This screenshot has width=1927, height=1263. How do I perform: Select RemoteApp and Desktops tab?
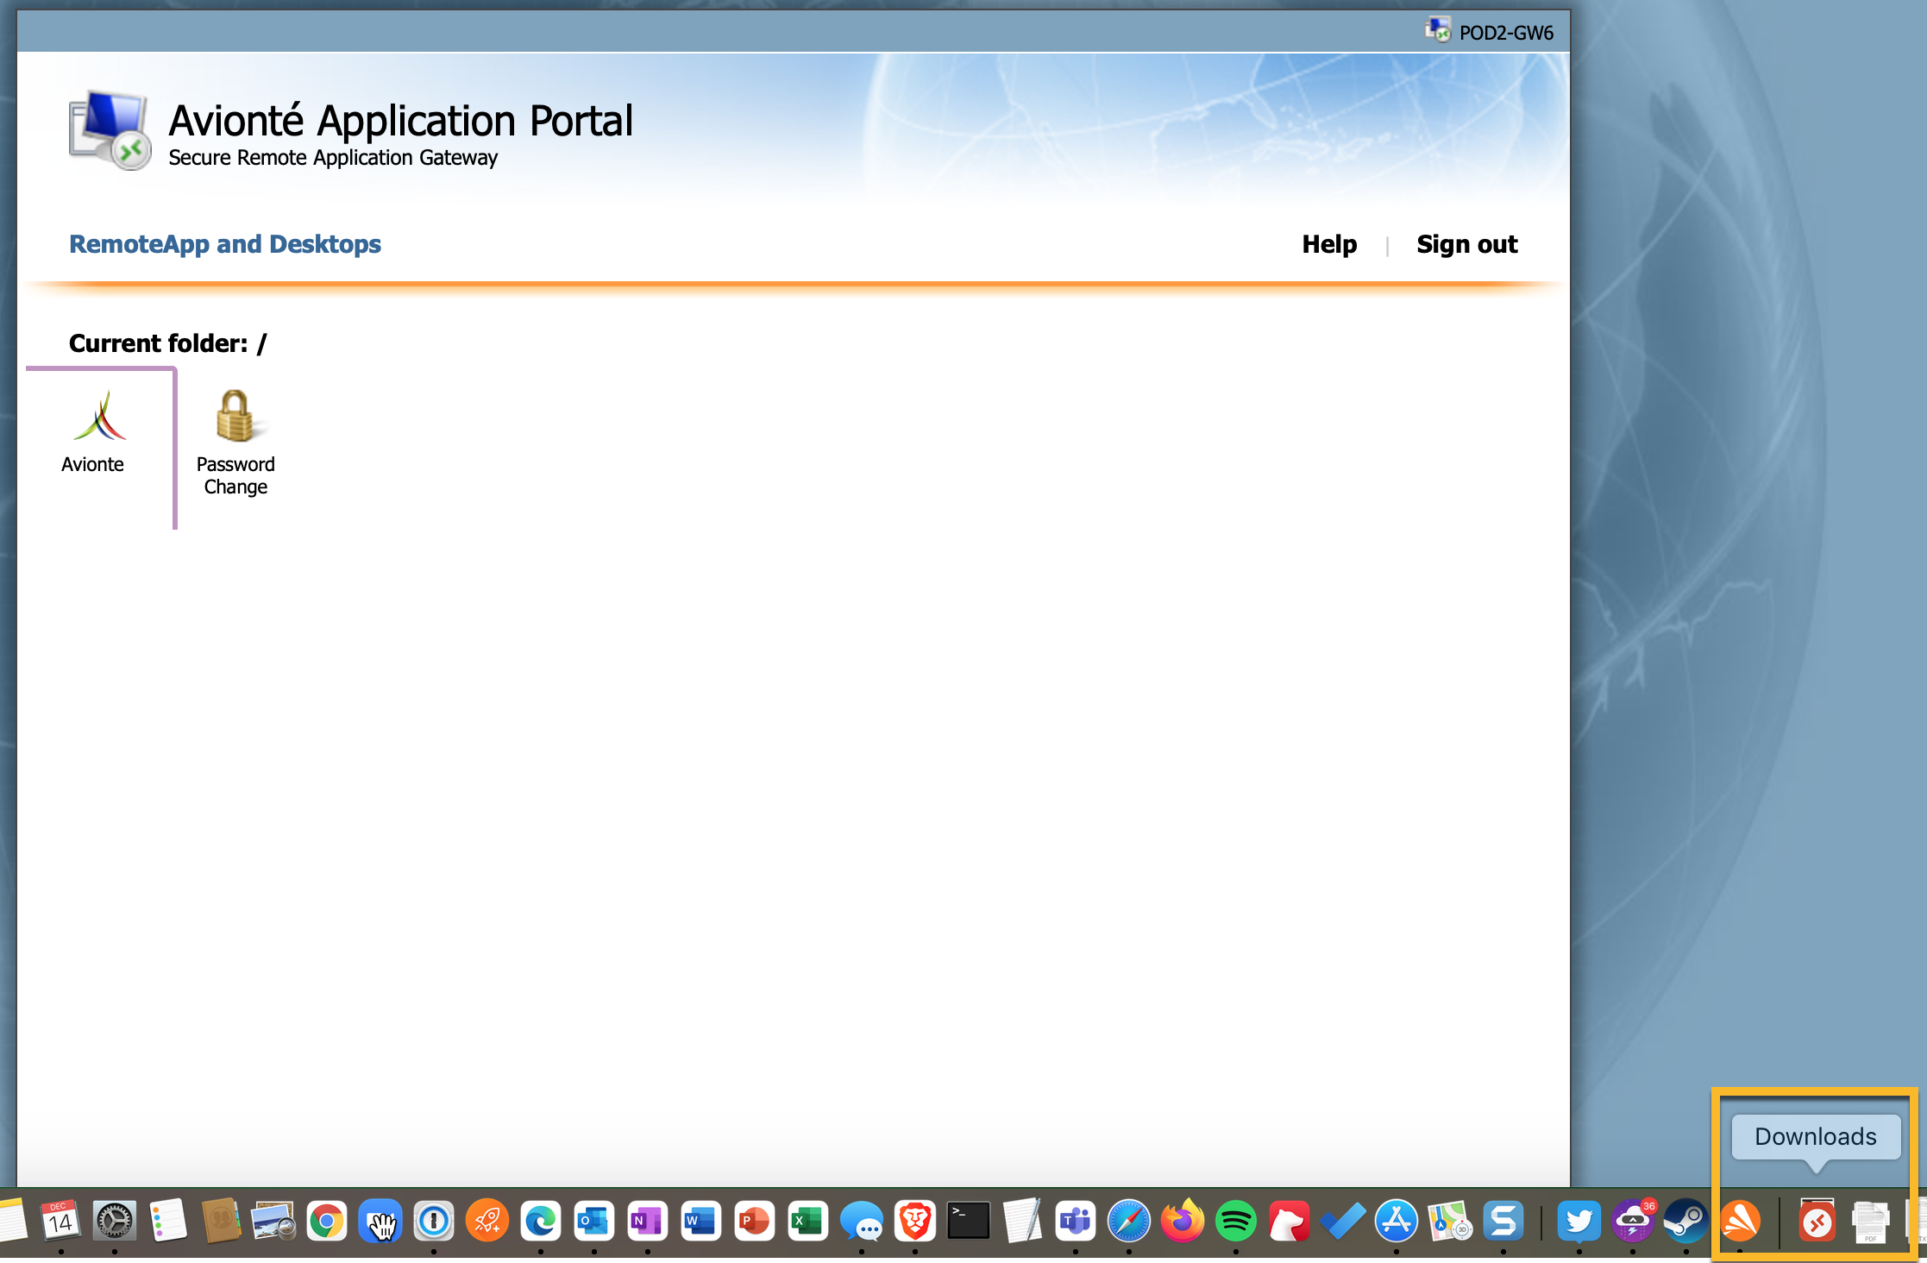224,244
